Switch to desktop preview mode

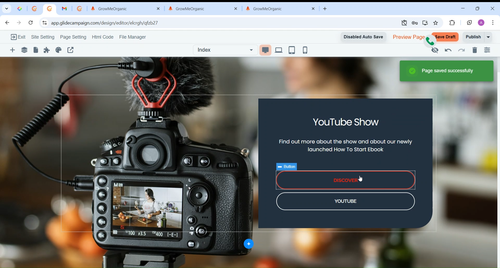pos(265,50)
